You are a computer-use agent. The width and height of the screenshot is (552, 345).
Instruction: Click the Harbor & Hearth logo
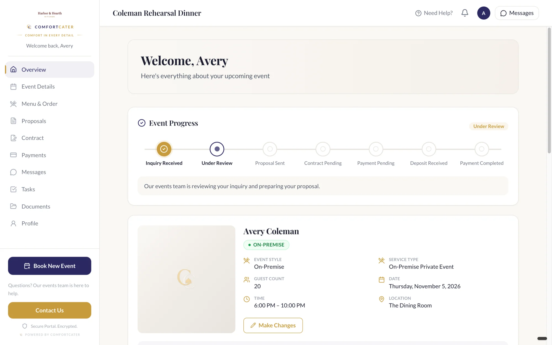pyautogui.click(x=50, y=14)
